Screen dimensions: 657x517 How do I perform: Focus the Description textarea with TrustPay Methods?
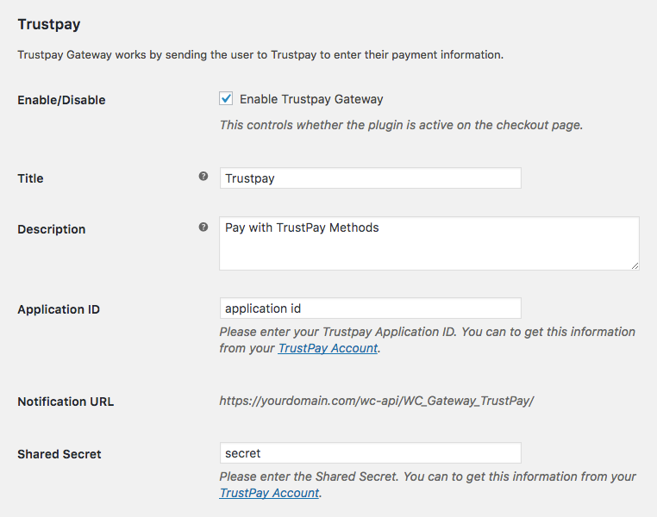point(429,243)
